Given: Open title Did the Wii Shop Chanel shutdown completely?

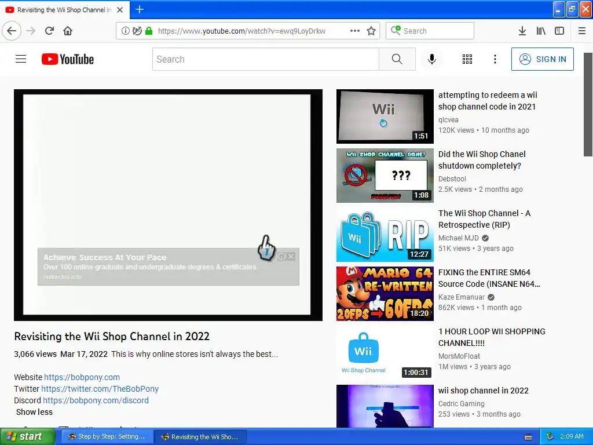Looking at the screenshot, I should 482,160.
